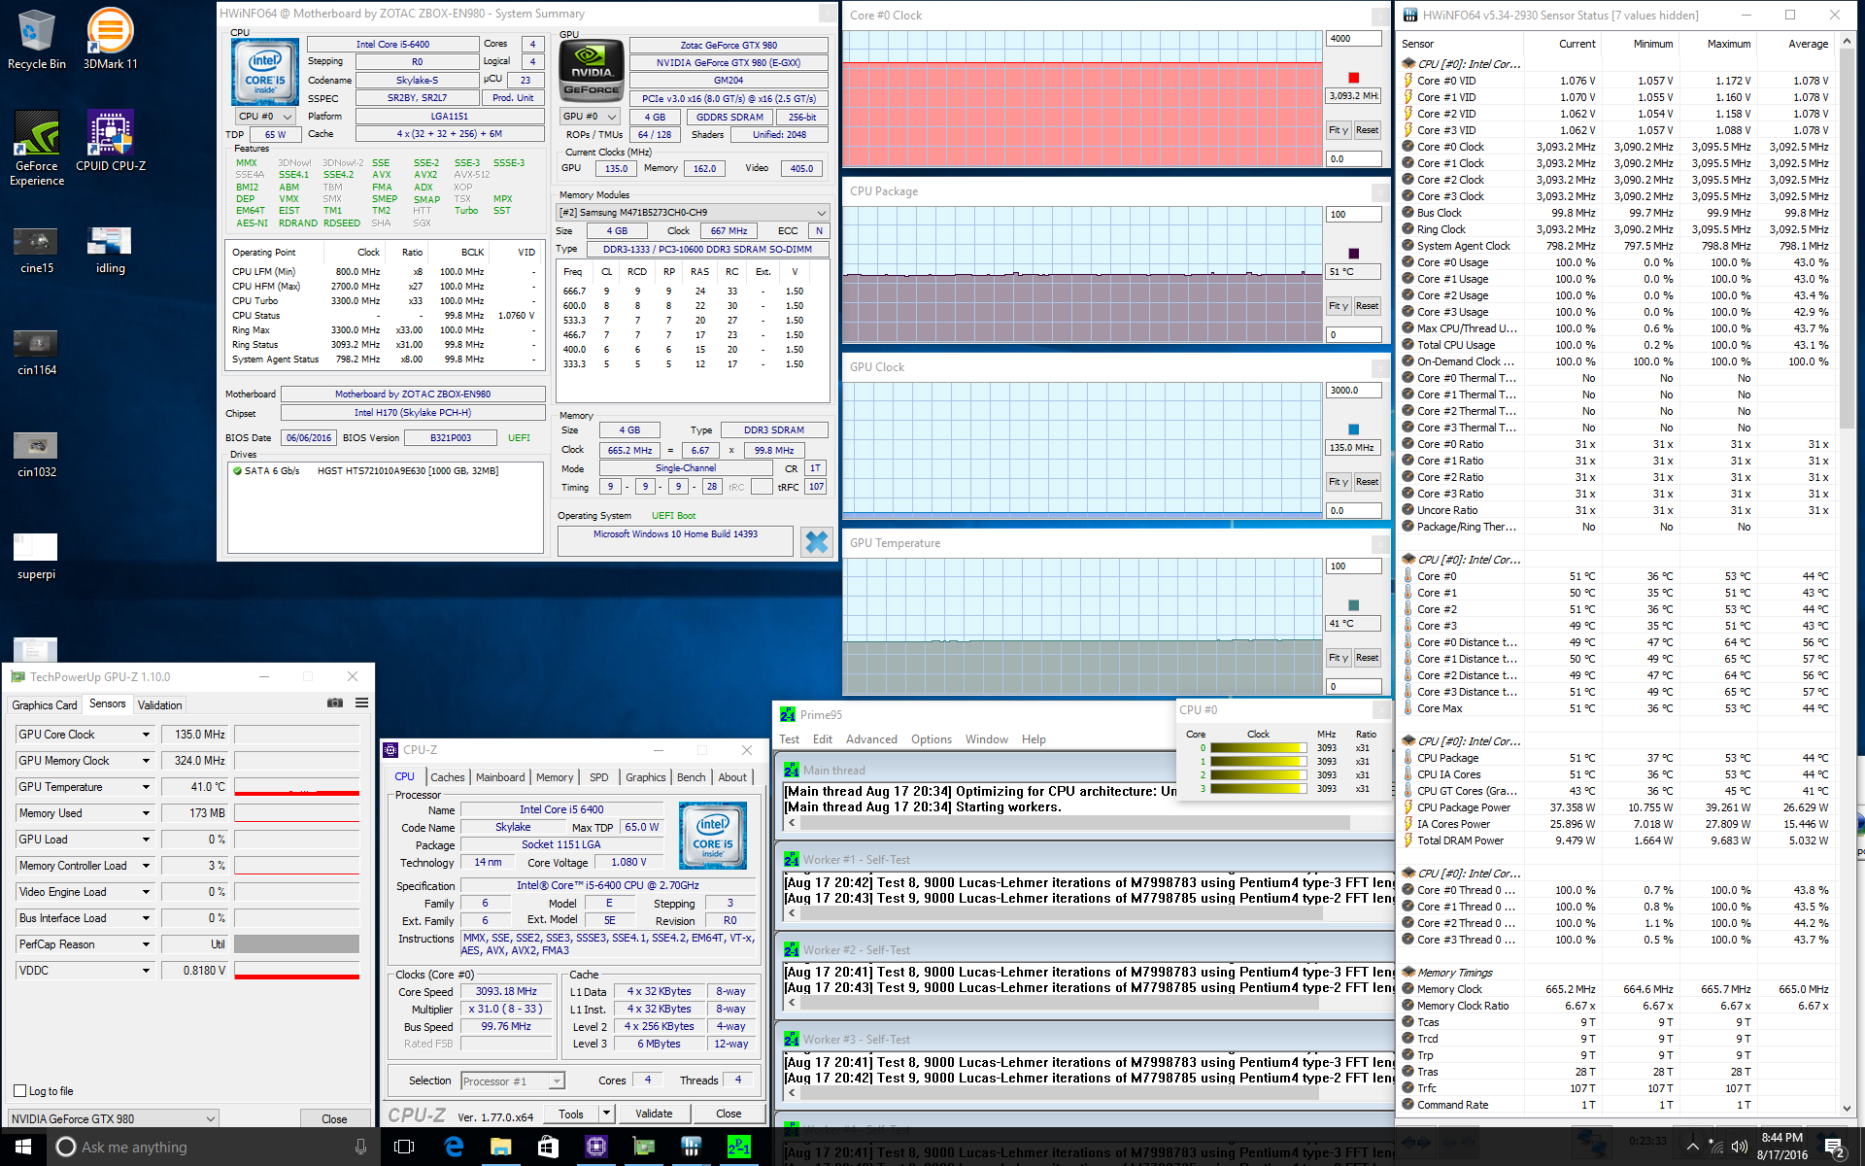Viewport: 1865px width, 1166px height.
Task: Select the cine15 desktop file icon
Action: tap(37, 250)
